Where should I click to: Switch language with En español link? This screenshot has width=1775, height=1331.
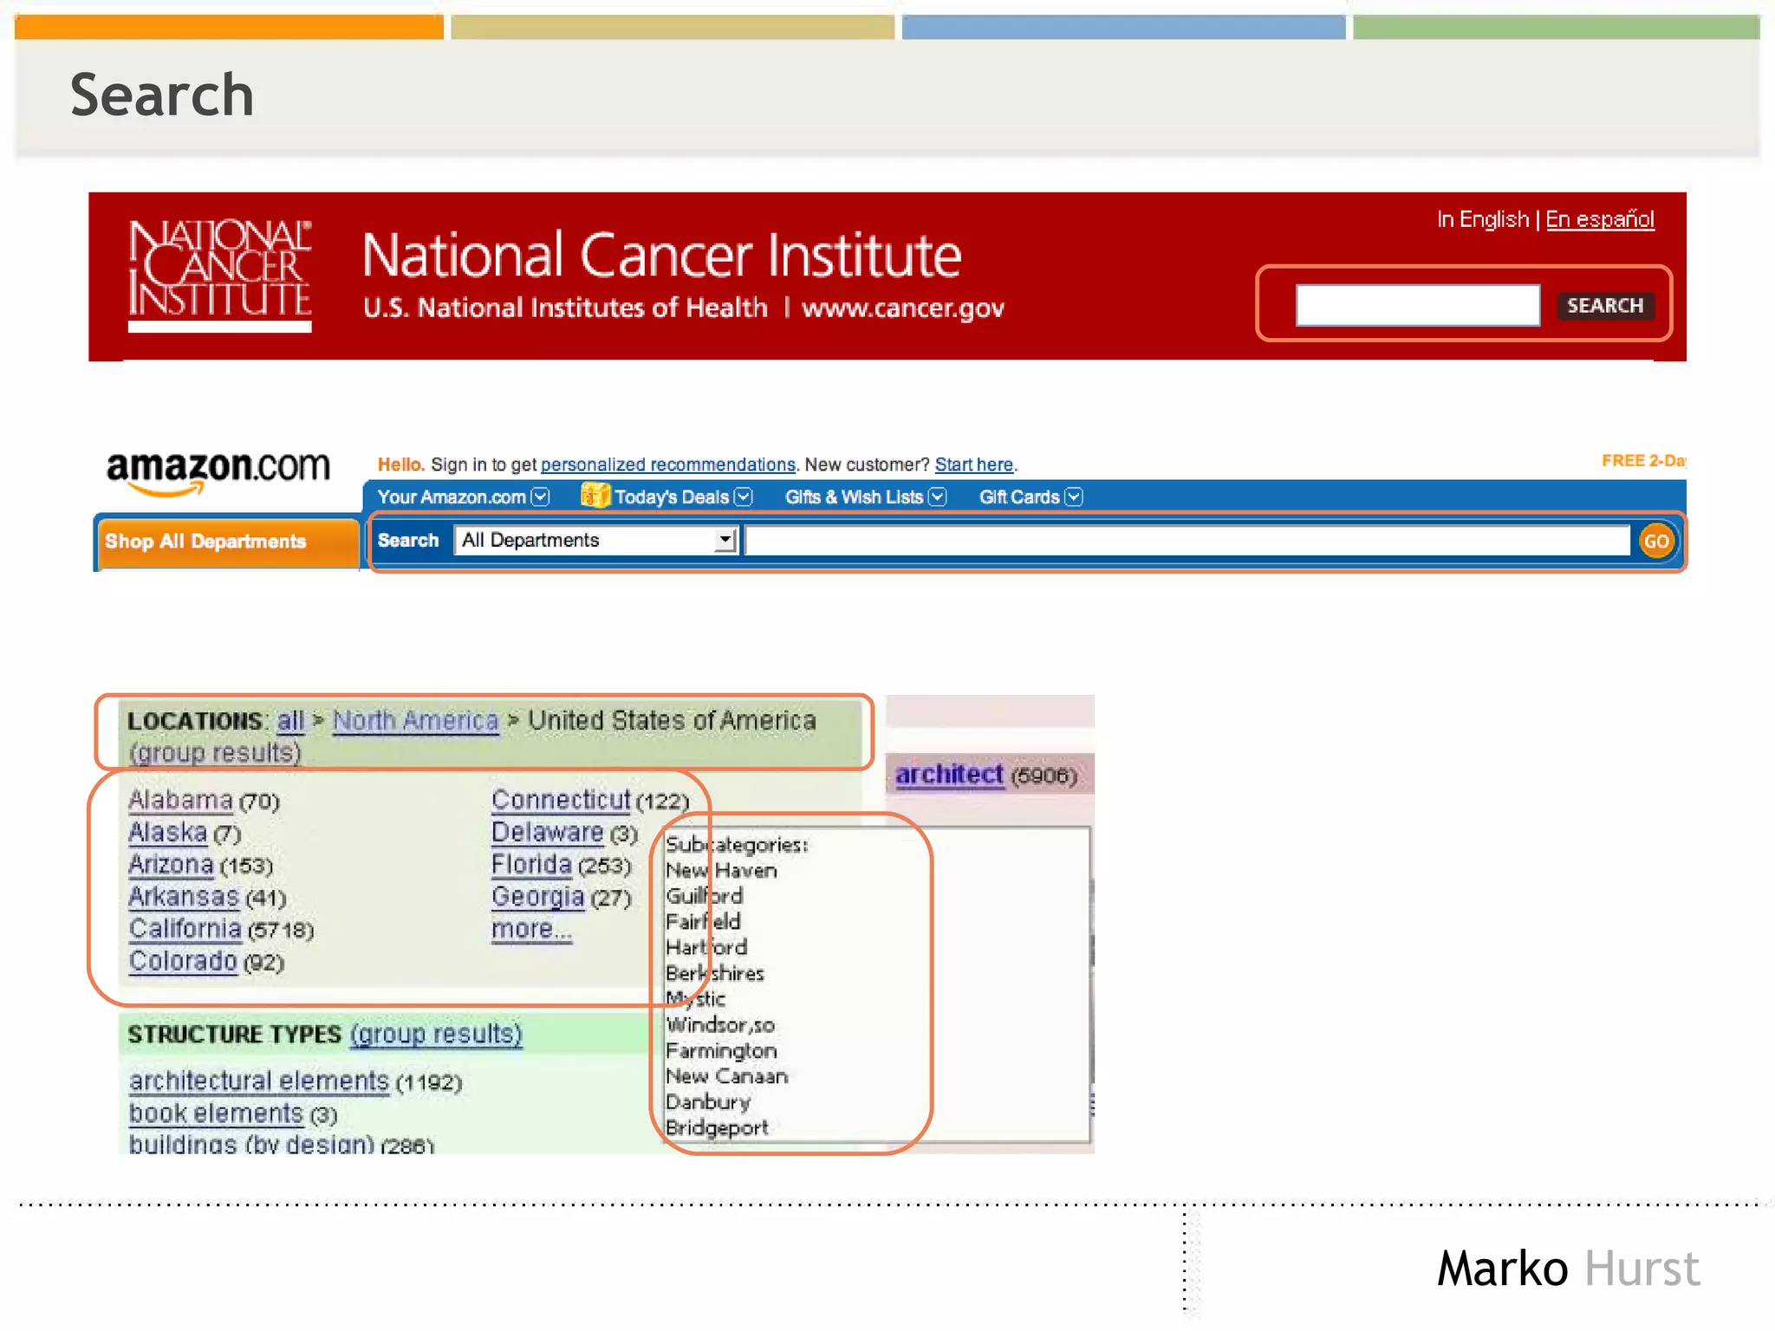pos(1599,219)
